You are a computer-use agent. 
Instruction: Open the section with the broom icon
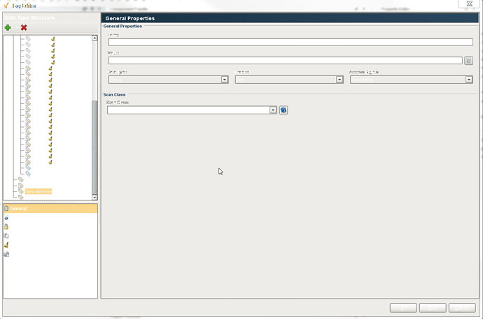pos(6,245)
